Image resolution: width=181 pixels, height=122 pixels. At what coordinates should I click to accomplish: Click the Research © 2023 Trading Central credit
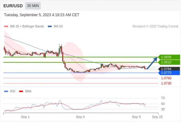pyautogui.click(x=155, y=27)
